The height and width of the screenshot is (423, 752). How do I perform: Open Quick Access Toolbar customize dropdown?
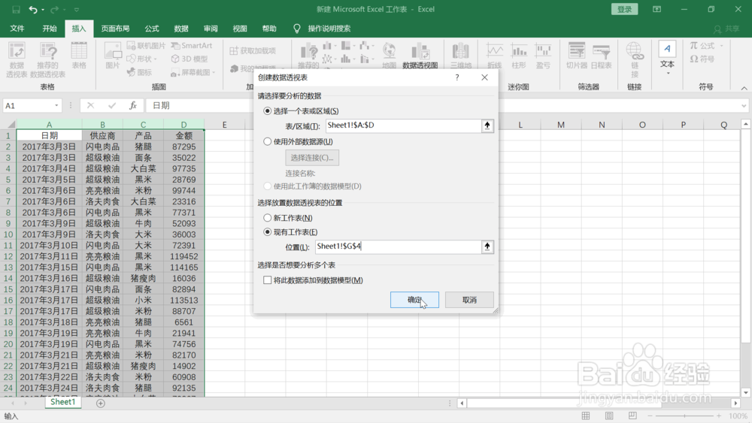(x=76, y=9)
